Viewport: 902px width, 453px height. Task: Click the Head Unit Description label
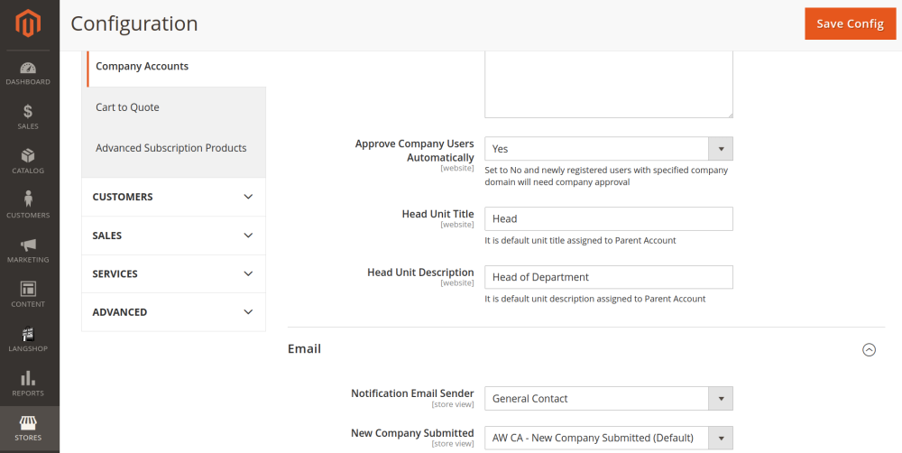click(420, 272)
